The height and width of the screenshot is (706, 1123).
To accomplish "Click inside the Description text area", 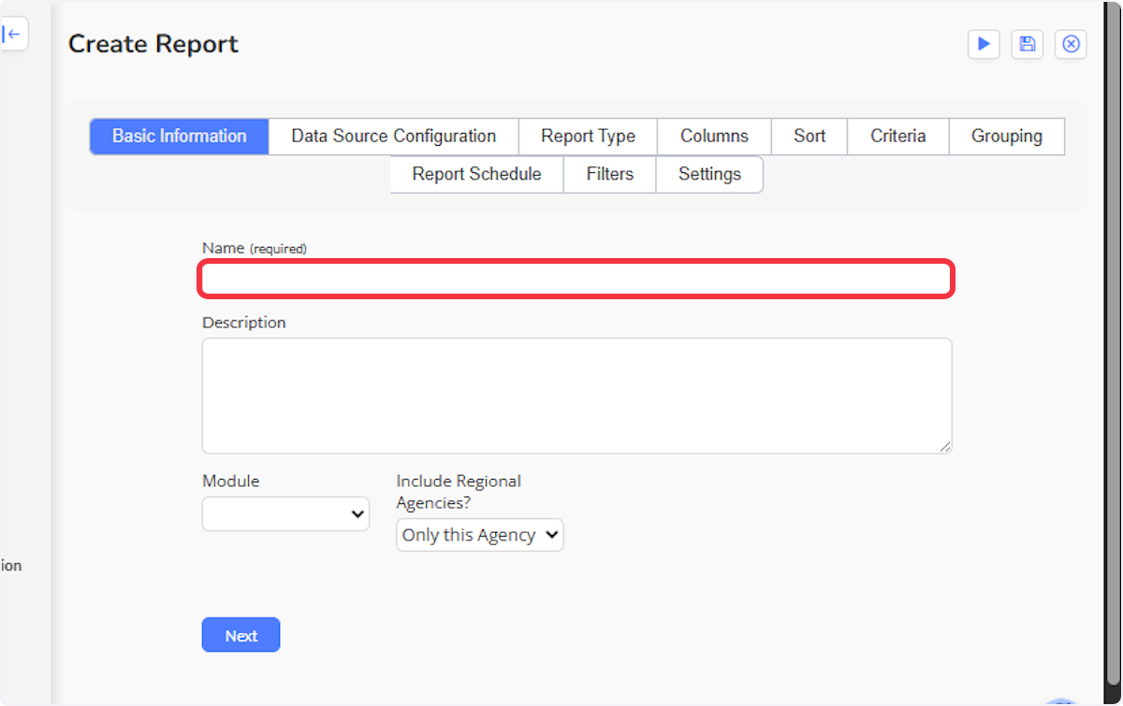I will [x=577, y=396].
